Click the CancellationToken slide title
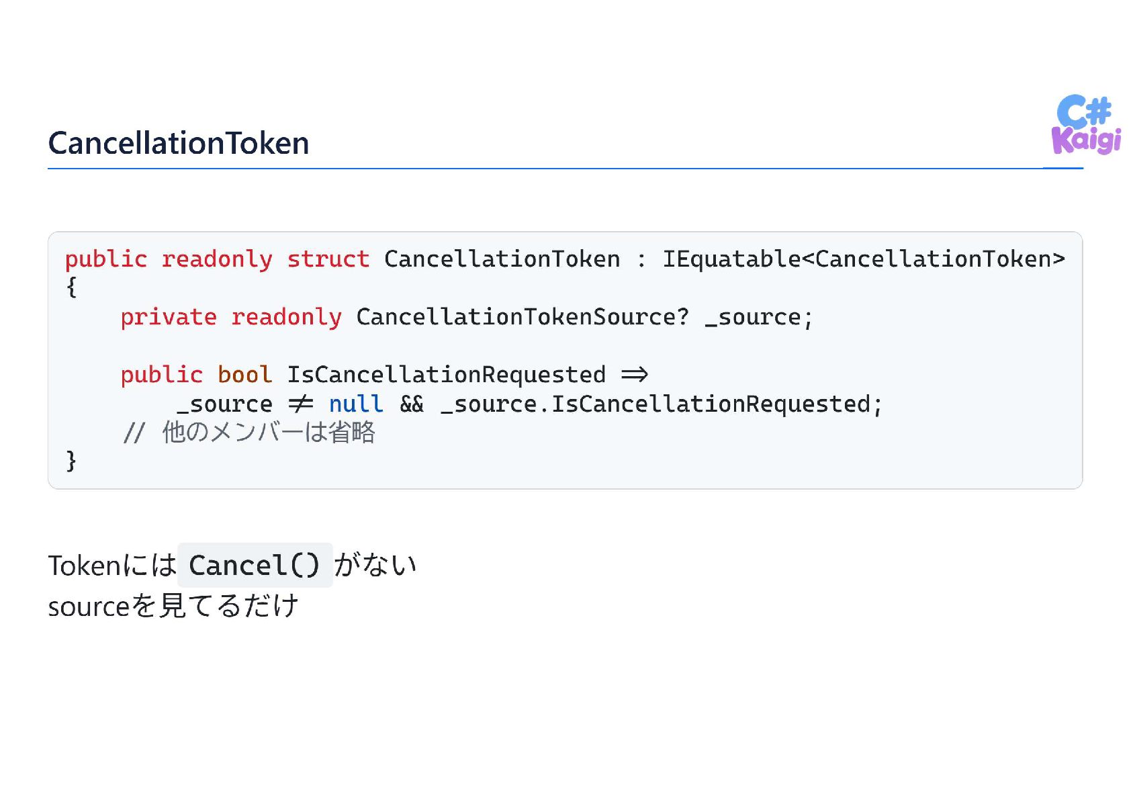This screenshot has width=1131, height=800. (179, 143)
